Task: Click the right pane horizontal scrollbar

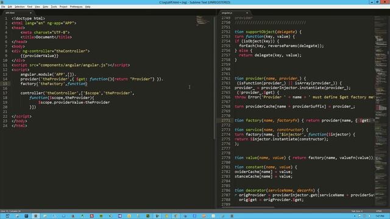Action: coord(247,207)
